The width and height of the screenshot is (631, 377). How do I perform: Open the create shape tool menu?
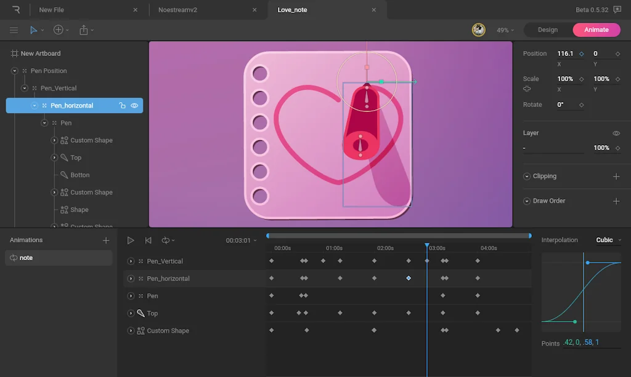point(59,30)
